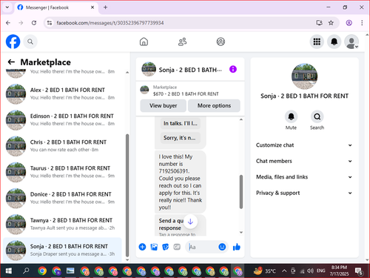Image resolution: width=370 pixels, height=278 pixels.
Task: Adjust the volume speaker tray icon
Action: coord(310,271)
